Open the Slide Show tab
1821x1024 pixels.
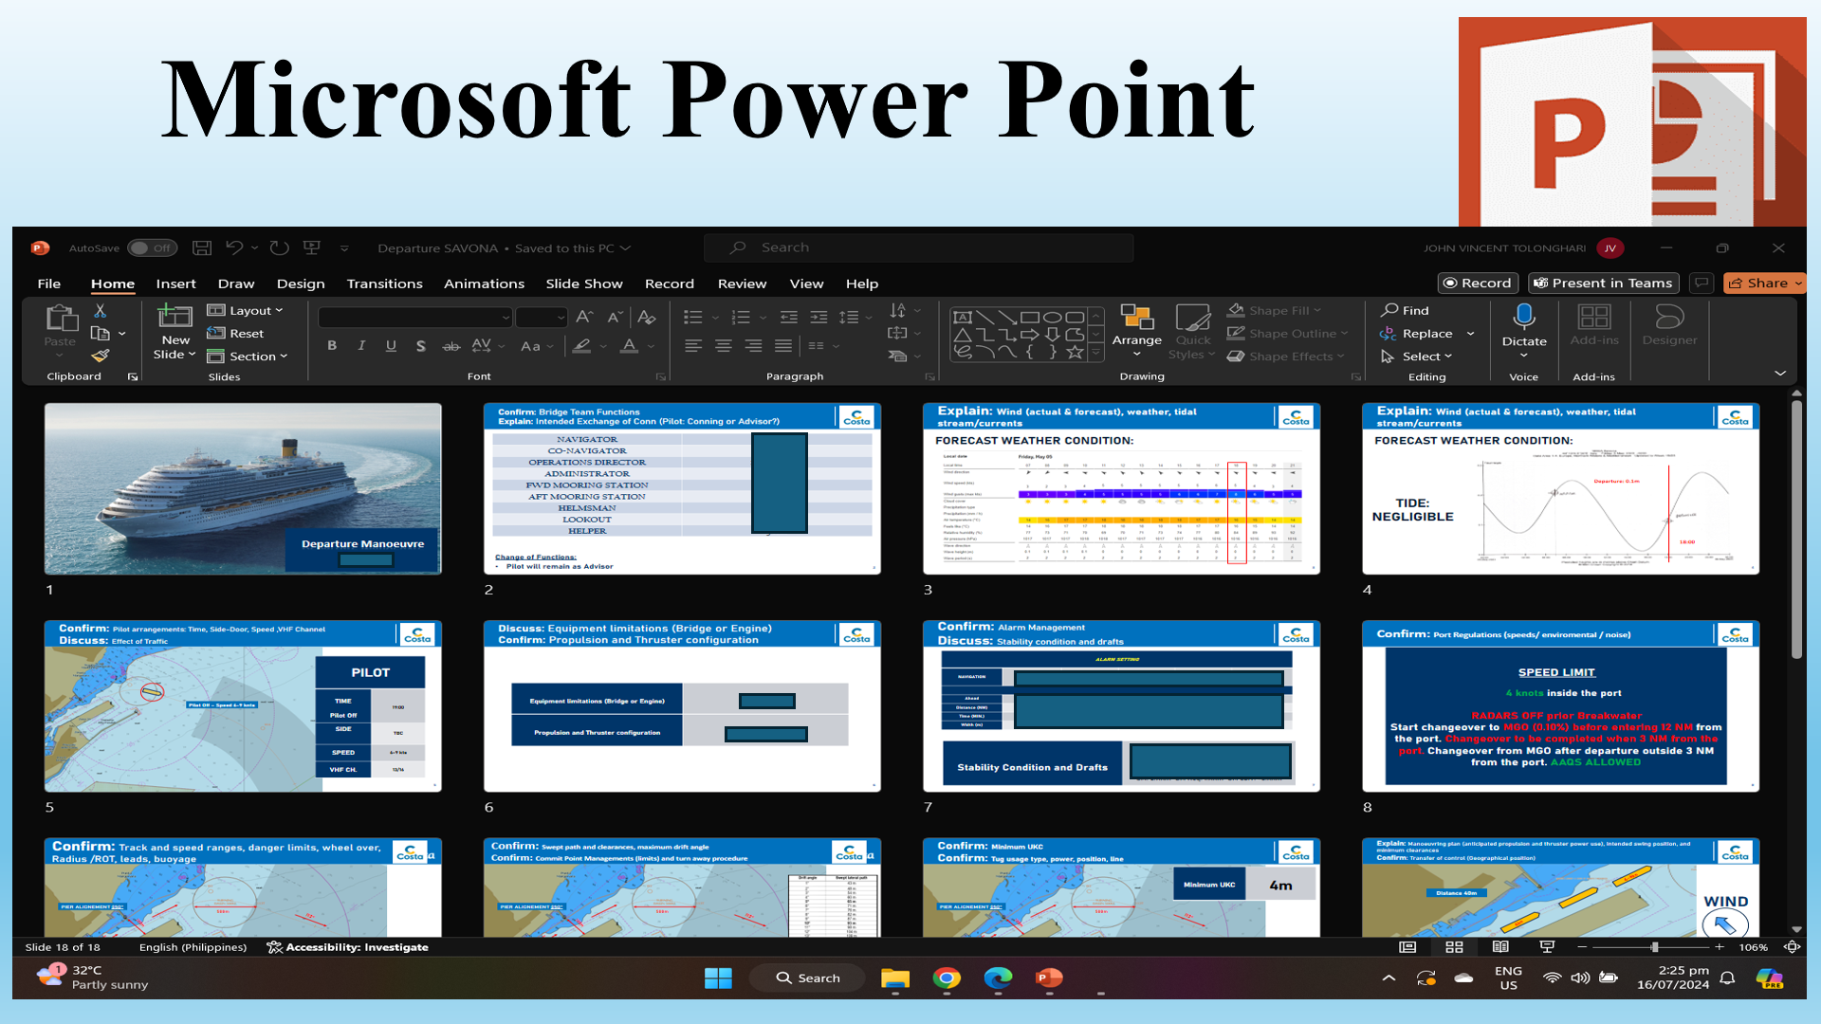pyautogui.click(x=583, y=283)
